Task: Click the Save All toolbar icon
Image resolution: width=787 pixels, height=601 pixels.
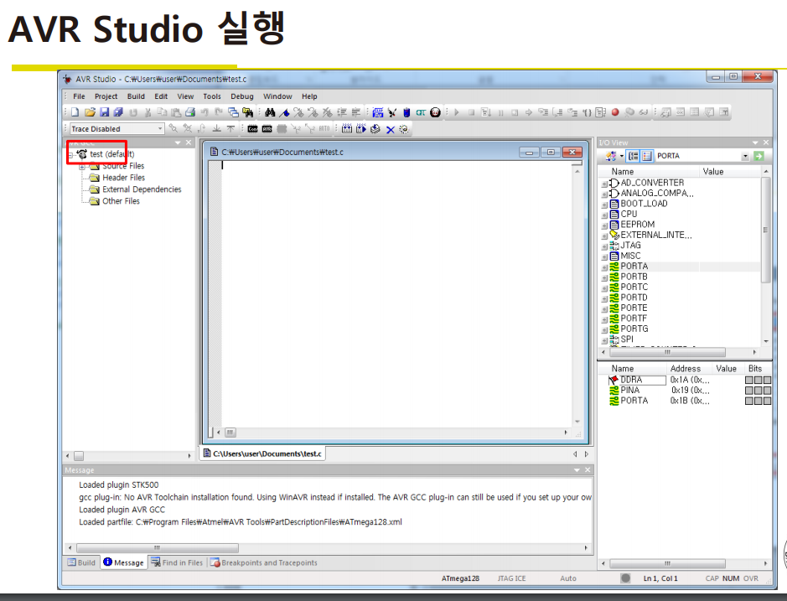Action: (118, 111)
